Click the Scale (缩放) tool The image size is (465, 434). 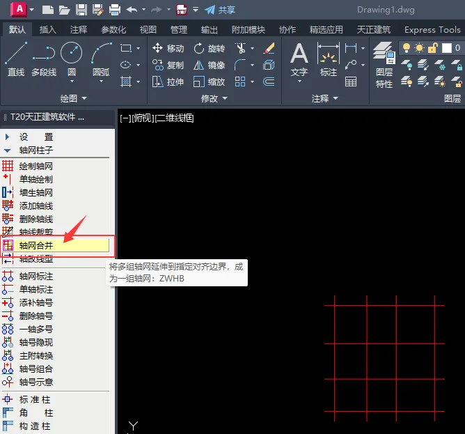[210, 82]
